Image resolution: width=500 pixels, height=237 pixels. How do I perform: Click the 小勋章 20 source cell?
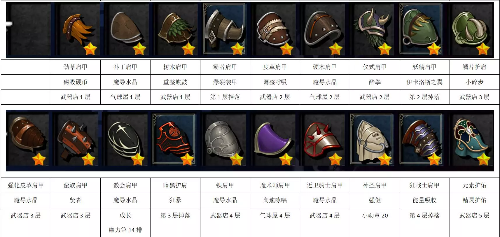(375, 215)
